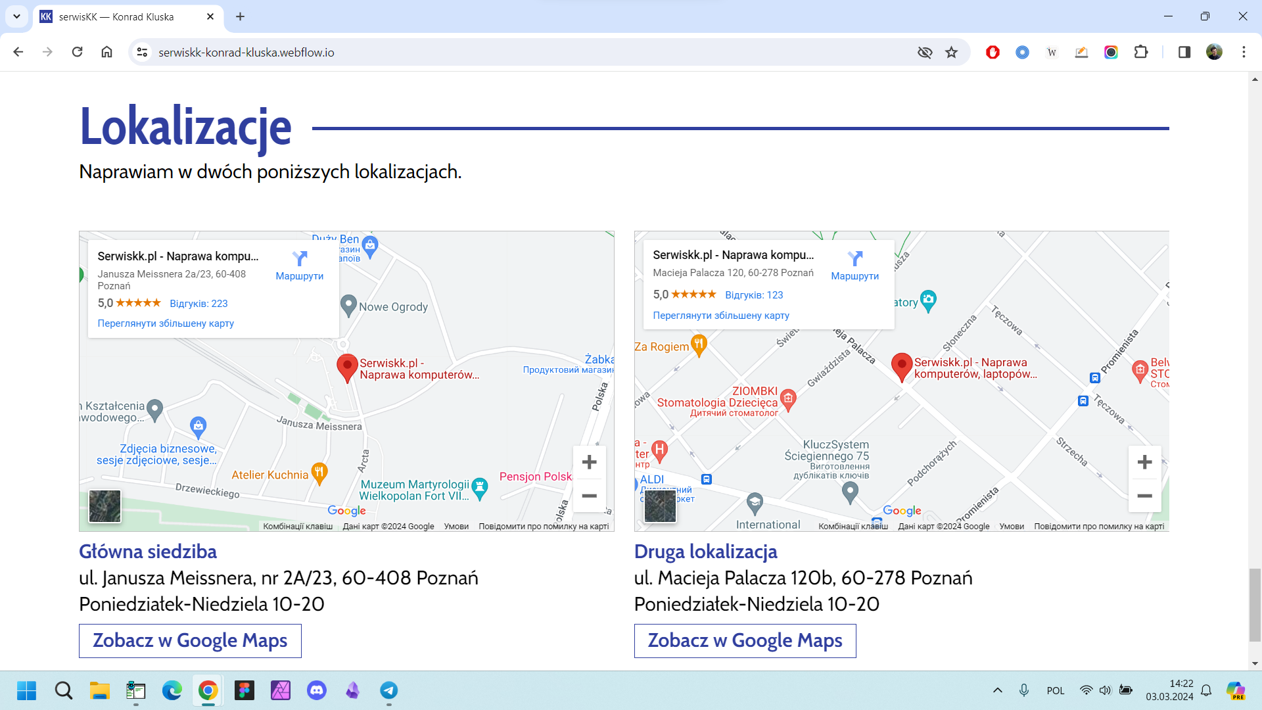
Task: Switch right map to satellite view thumbnail
Action: (660, 506)
